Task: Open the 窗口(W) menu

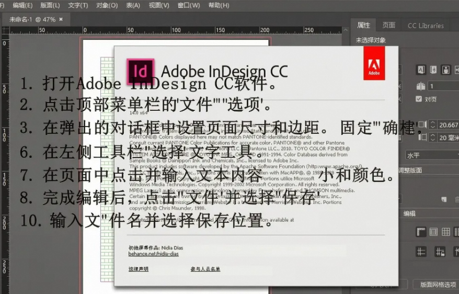Action: tap(189, 5)
